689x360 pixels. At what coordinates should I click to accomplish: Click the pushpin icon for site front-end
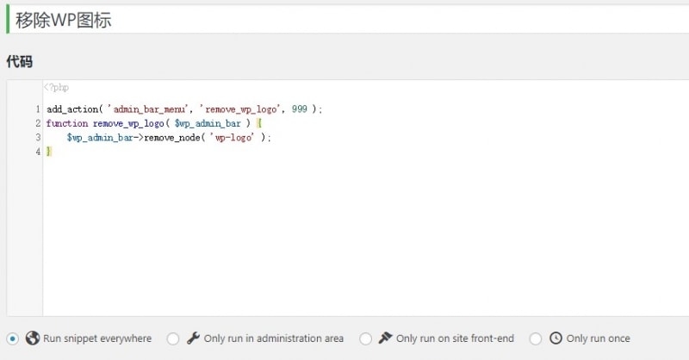tap(387, 338)
